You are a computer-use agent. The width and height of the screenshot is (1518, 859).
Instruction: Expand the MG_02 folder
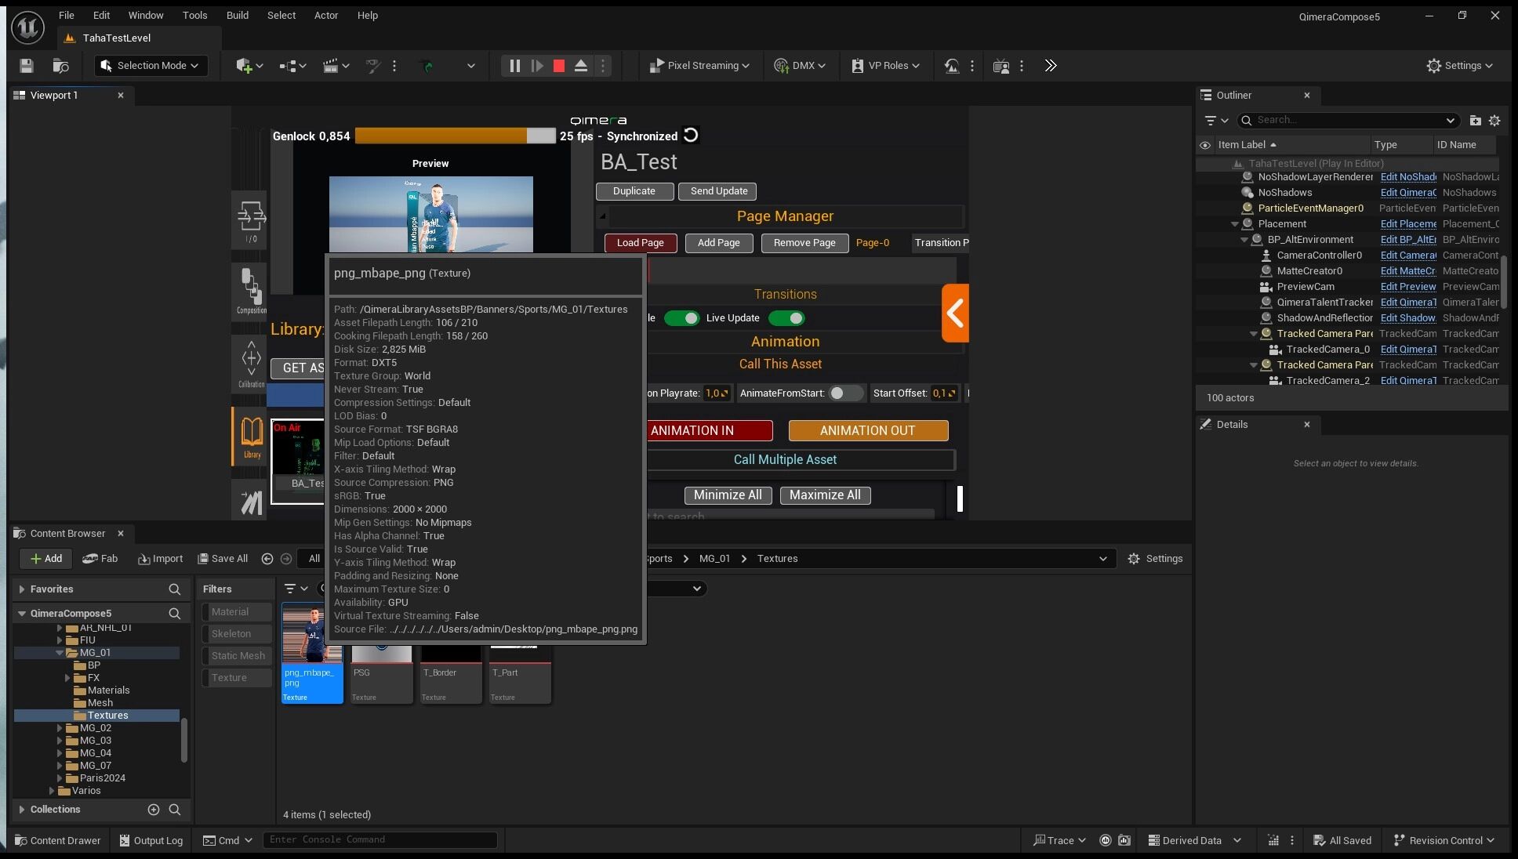tap(60, 728)
